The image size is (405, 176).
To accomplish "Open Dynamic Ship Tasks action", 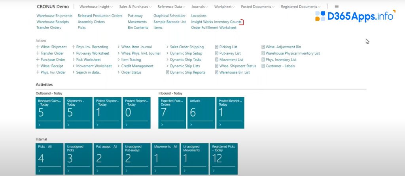I will tap(185, 60).
